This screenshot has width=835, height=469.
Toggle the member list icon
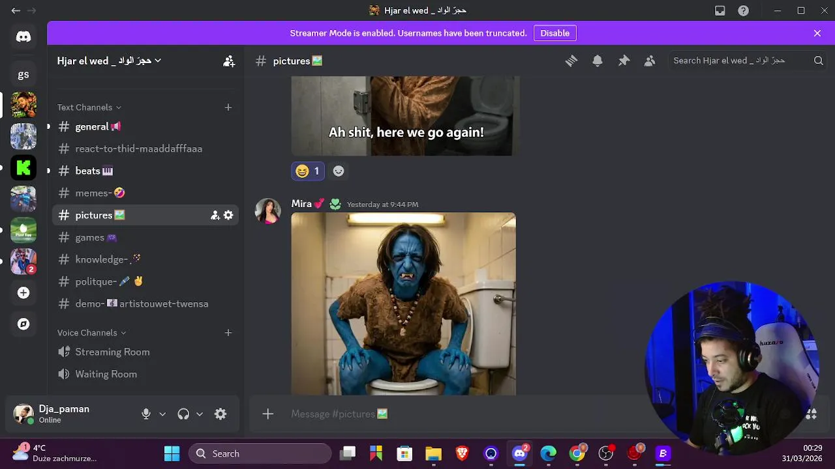point(650,61)
